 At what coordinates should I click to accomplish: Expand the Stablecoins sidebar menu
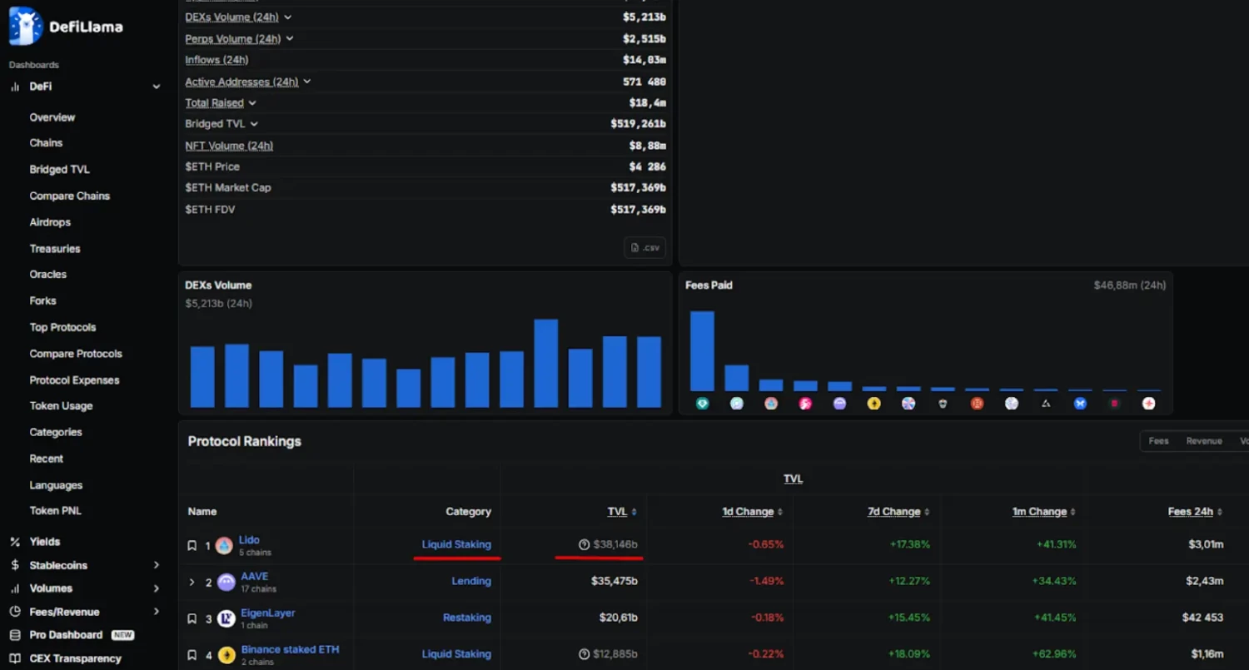coord(156,565)
